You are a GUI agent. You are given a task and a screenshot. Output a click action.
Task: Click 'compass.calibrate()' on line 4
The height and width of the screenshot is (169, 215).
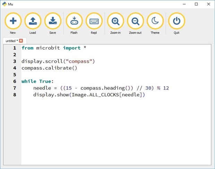[49, 68]
